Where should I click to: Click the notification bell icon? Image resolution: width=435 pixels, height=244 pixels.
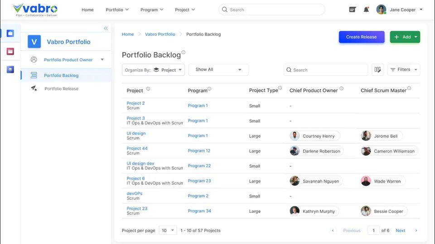click(366, 9)
